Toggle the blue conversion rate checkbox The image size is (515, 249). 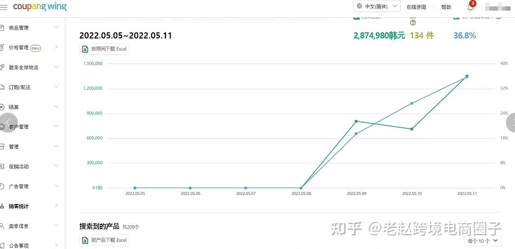tap(456, 17)
